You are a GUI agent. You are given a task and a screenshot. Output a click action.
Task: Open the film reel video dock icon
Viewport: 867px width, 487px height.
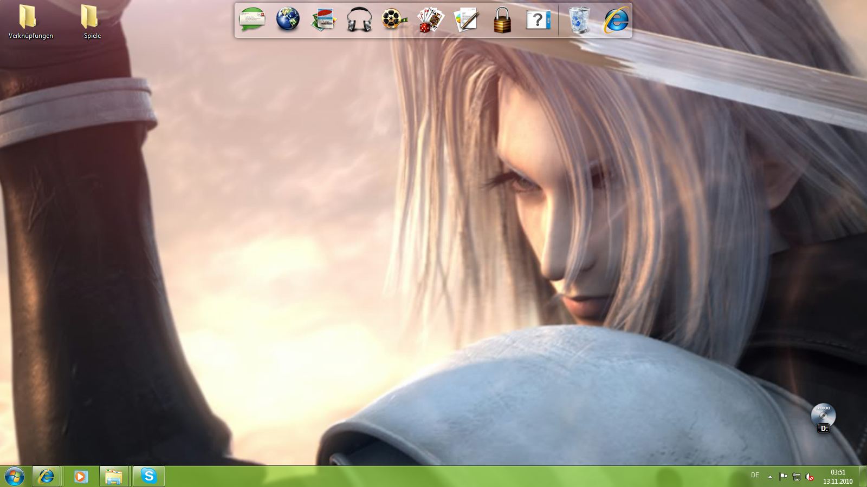click(394, 19)
